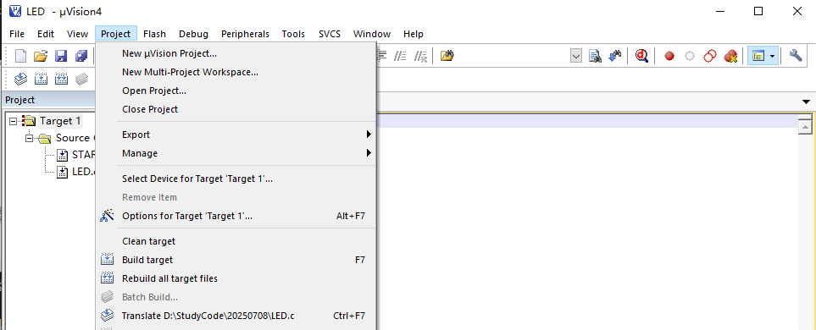Collapse the Target 1 tree node
The width and height of the screenshot is (816, 330).
[13, 121]
